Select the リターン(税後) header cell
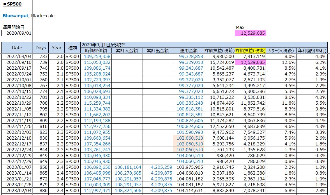This screenshot has width=330, height=195. coord(281,50)
